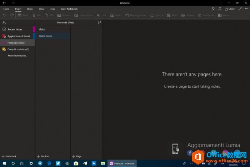The width and height of the screenshot is (250, 167).
Task: Open the Class Notebook tab
Action: (x=69, y=9)
